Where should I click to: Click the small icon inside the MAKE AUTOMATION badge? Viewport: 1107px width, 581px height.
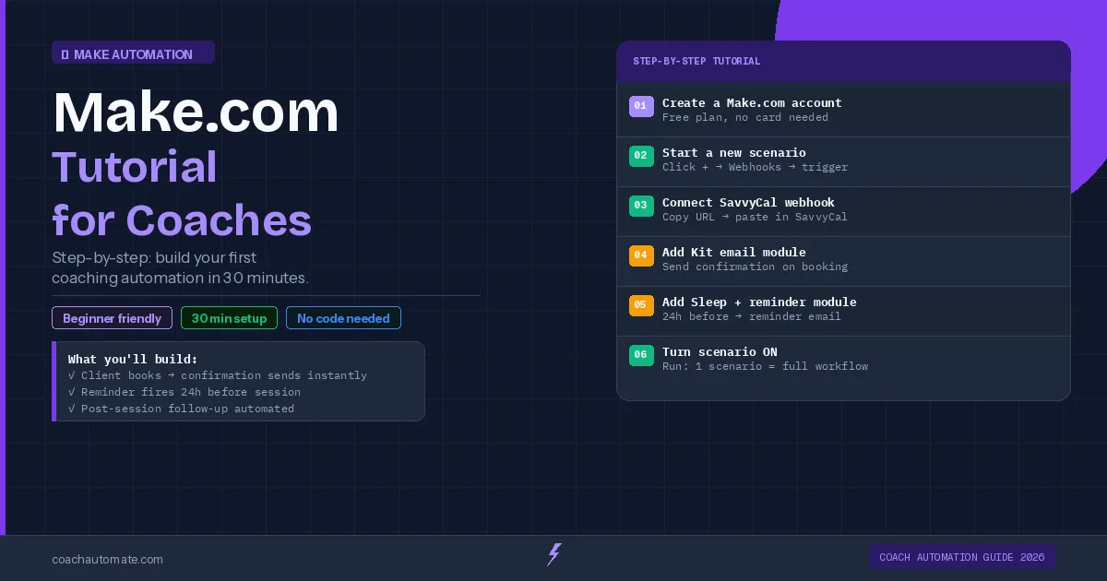65,53
